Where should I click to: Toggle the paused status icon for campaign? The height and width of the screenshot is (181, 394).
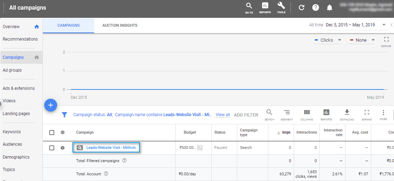pyautogui.click(x=63, y=148)
